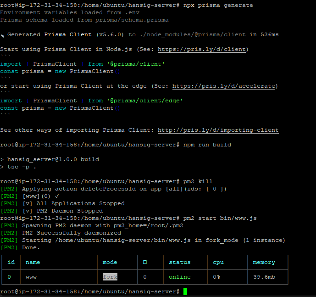The height and width of the screenshot is (297, 316).
Task: Click './node_modules/@prisma/client' path text
Action: pos(193,34)
